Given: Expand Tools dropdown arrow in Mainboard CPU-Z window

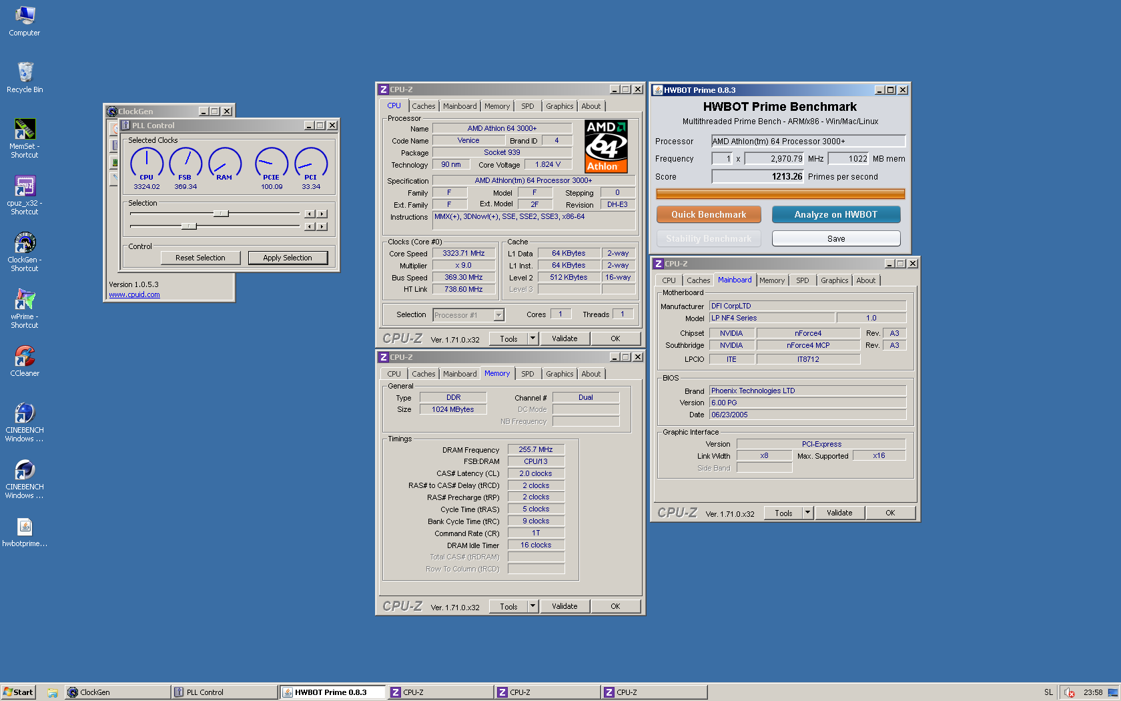Looking at the screenshot, I should [807, 513].
